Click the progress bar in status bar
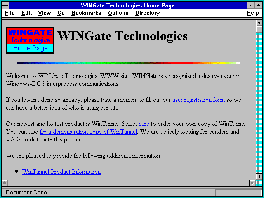The height and width of the screenshot is (198, 264). click(x=238, y=193)
